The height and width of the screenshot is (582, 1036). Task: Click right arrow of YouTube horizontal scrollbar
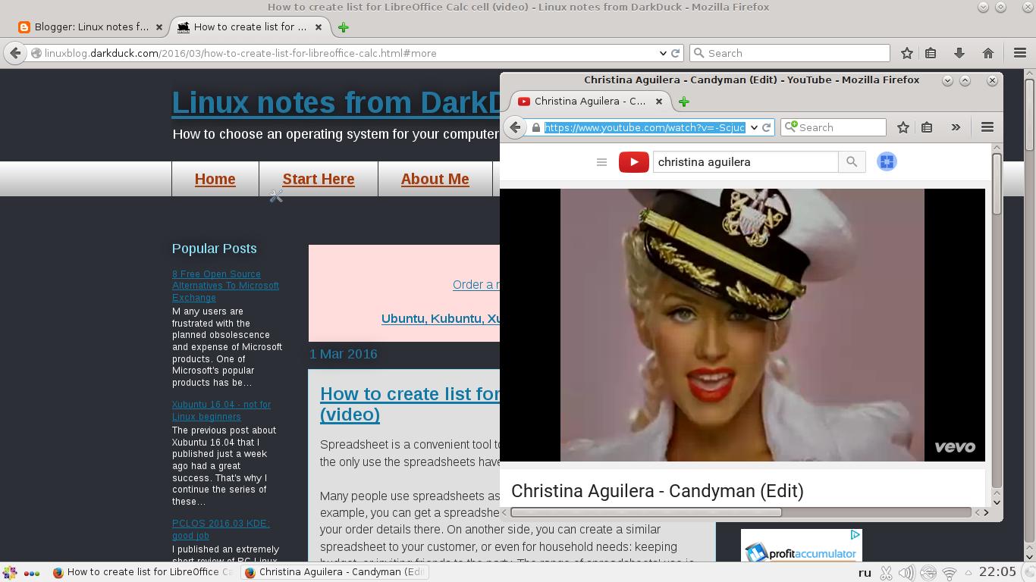pyautogui.click(x=986, y=512)
